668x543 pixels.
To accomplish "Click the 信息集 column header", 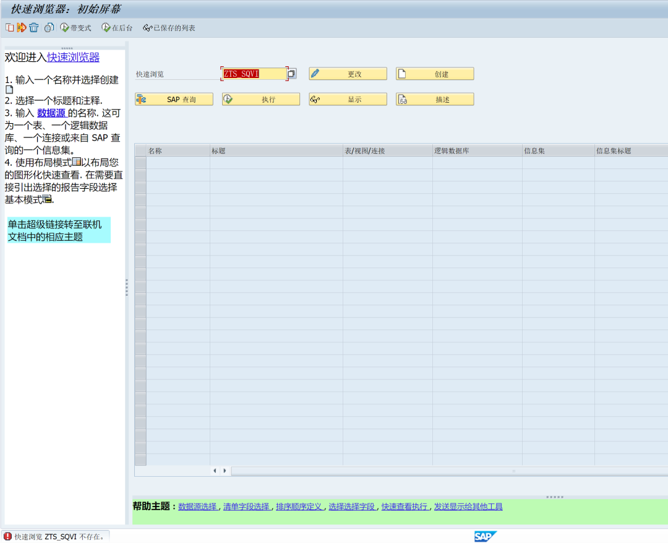I will coord(558,150).
